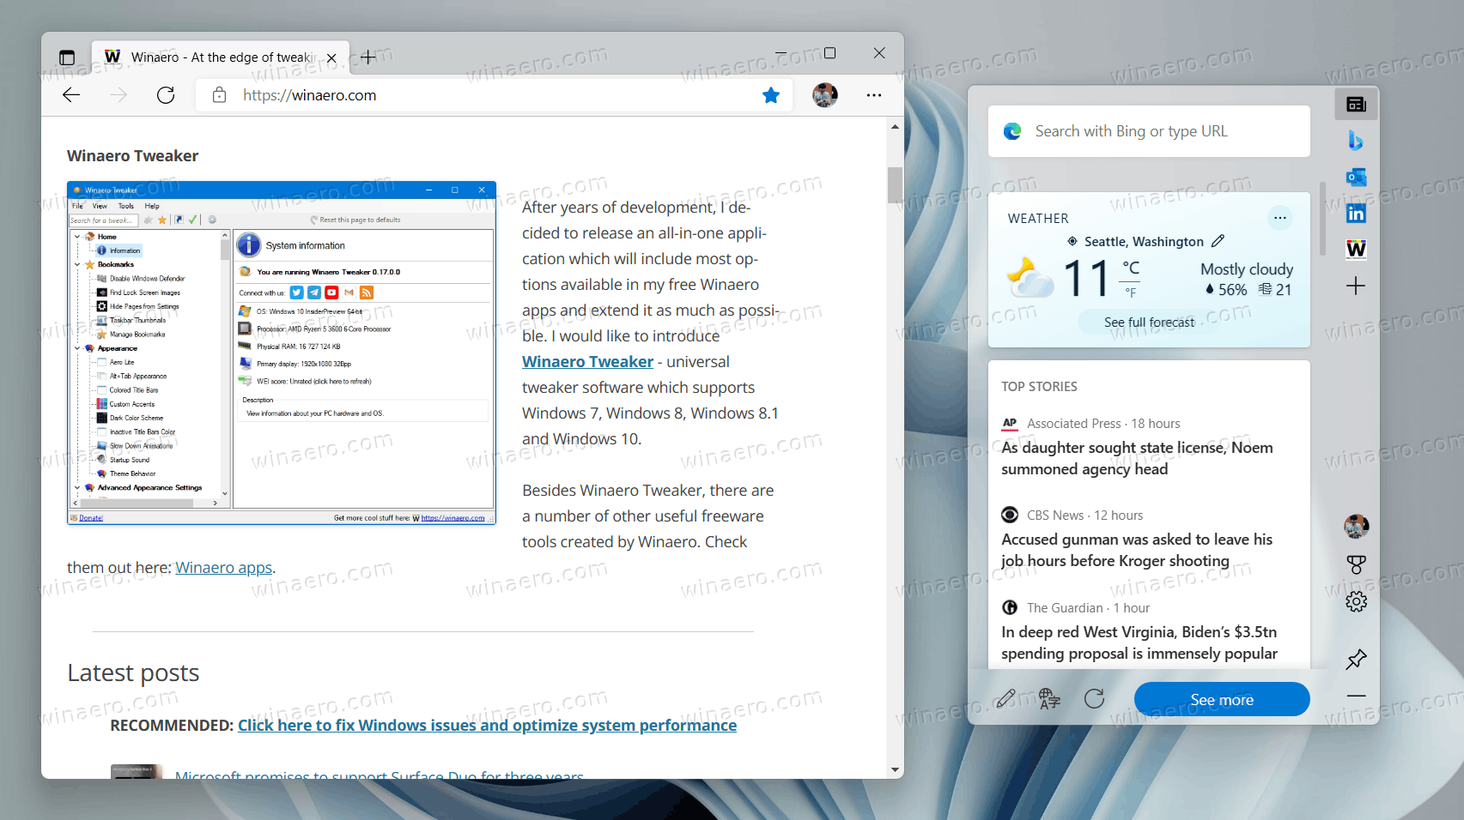This screenshot has width=1464, height=820.
Task: Click the fix Windows issues link
Action: pyautogui.click(x=487, y=726)
